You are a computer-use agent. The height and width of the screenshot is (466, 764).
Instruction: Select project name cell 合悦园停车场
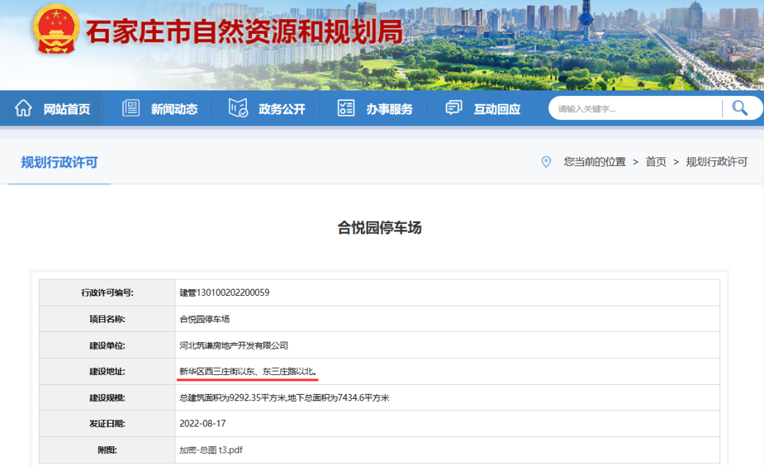(x=204, y=319)
